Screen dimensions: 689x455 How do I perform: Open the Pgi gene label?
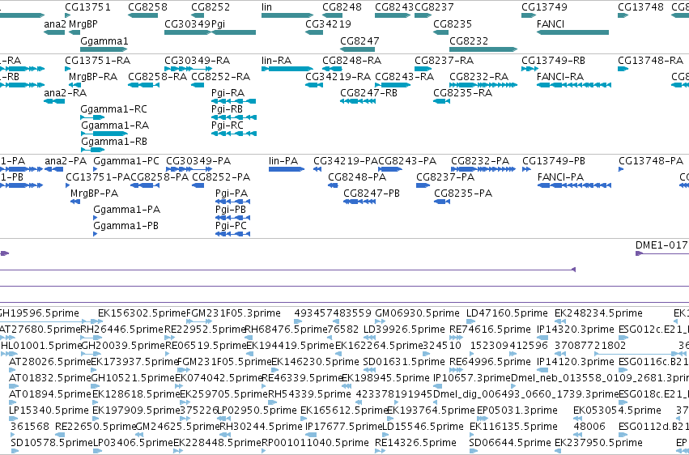pyautogui.click(x=218, y=23)
